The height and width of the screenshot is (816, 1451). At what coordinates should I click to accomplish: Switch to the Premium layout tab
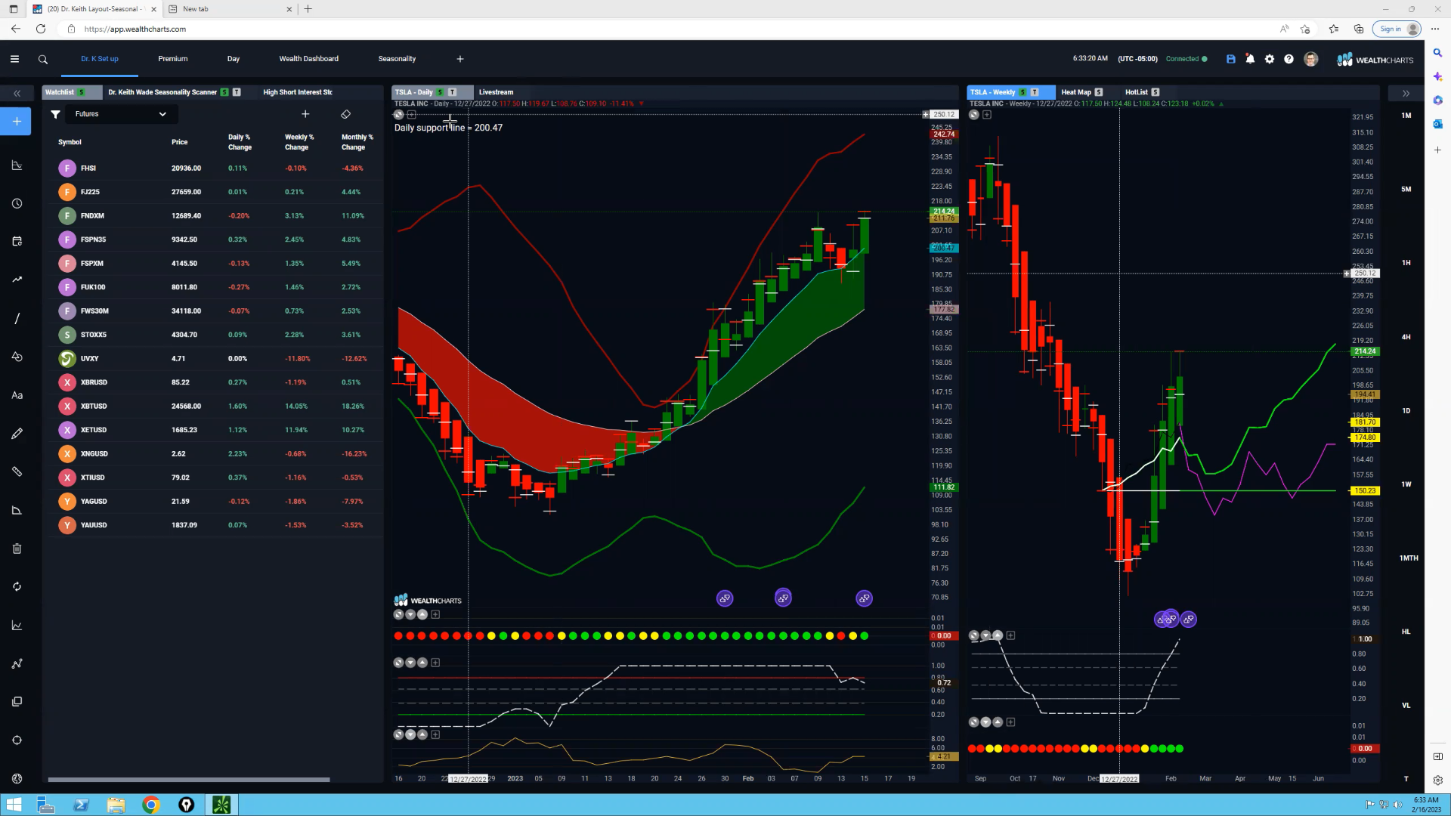pos(173,59)
